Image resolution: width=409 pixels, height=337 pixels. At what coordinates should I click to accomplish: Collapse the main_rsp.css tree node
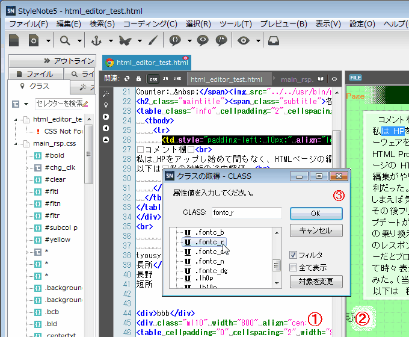pyautogui.click(x=16, y=144)
